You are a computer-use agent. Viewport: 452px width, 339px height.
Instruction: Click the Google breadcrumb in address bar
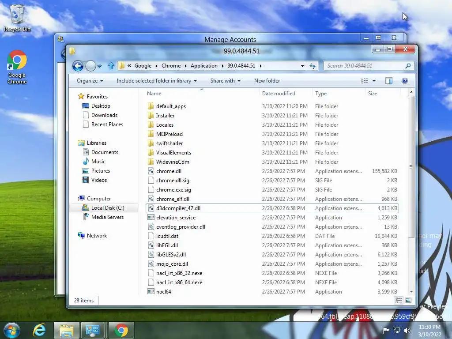point(143,66)
